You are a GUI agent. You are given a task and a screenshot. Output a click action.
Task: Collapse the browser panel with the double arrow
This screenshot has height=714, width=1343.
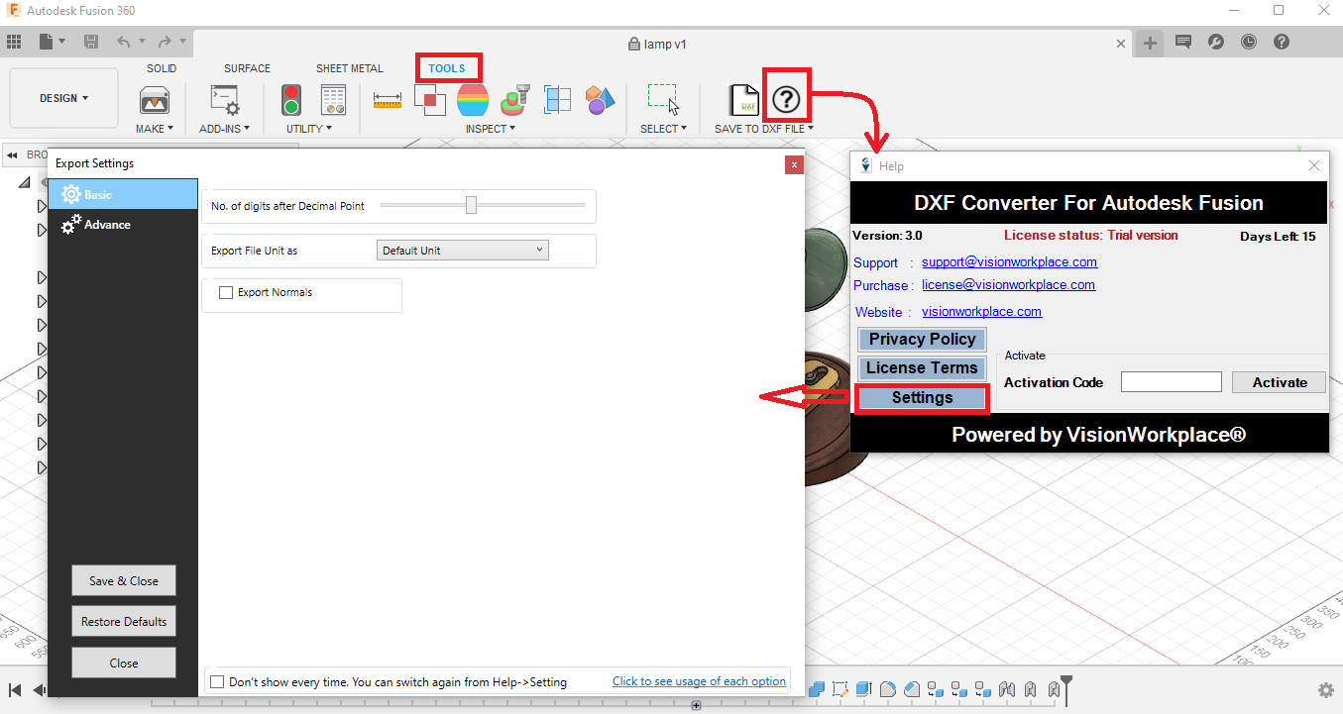pyautogui.click(x=13, y=154)
